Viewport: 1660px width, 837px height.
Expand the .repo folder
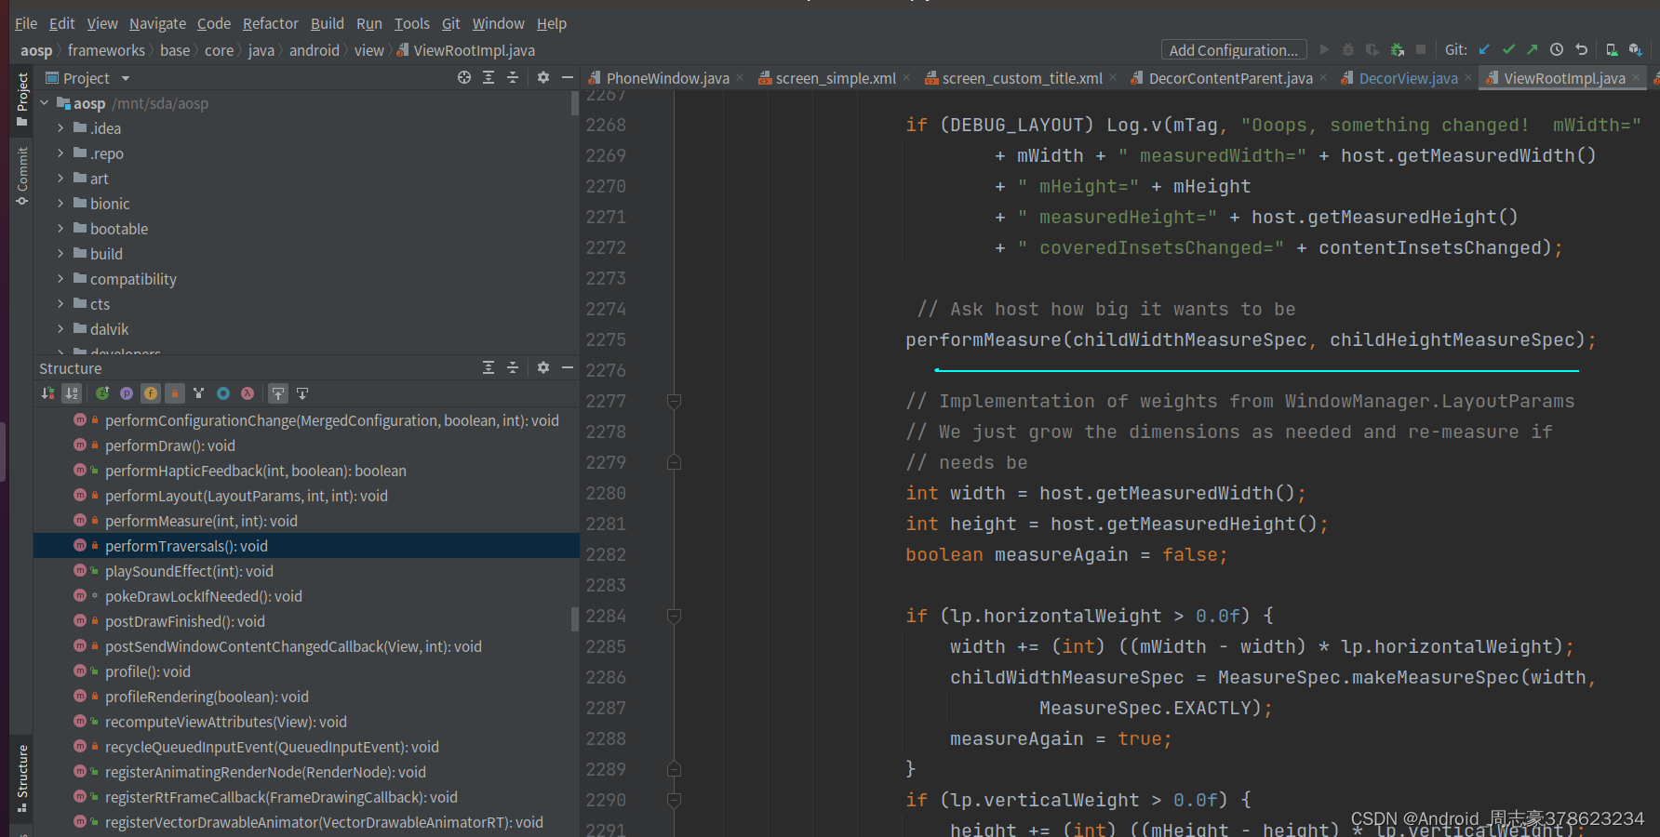(60, 153)
